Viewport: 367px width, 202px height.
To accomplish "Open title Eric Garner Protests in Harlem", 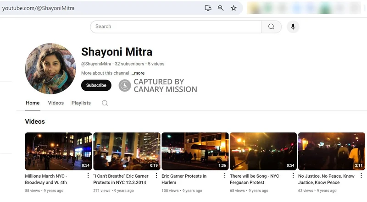I will (x=184, y=179).
